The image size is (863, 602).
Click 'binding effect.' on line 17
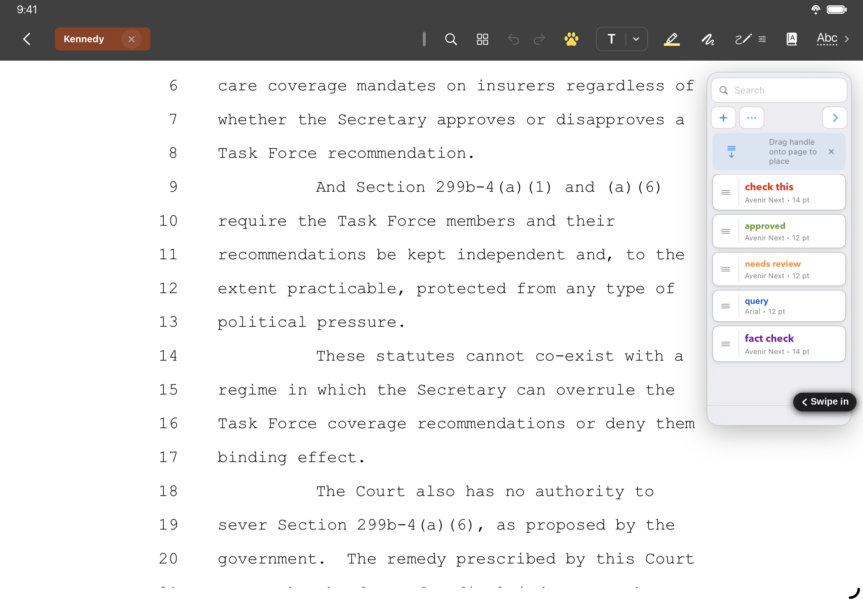click(291, 458)
